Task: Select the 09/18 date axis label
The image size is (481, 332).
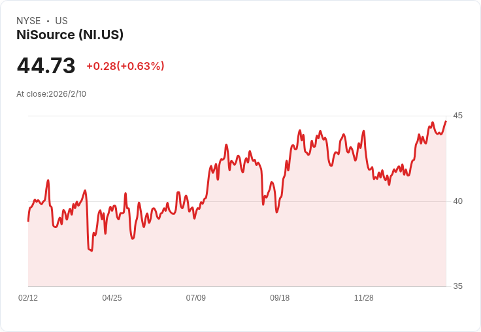Action: 280,298
